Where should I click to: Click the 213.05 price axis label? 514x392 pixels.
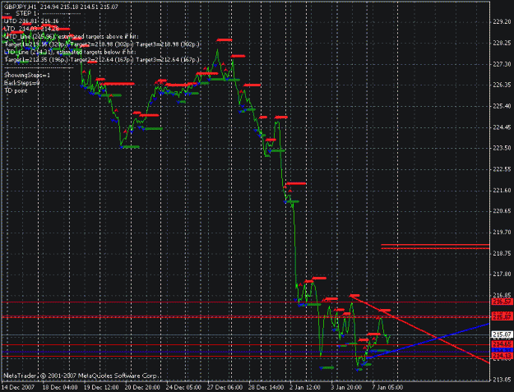502,379
